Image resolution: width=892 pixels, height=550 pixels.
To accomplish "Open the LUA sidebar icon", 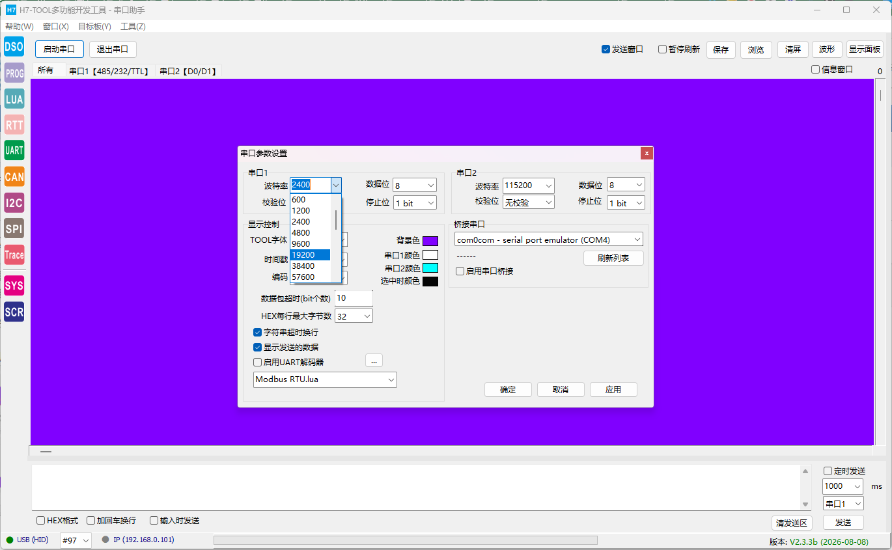I will click(x=14, y=99).
